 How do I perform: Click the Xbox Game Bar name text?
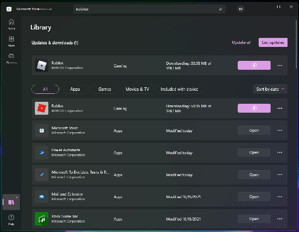(x=65, y=216)
